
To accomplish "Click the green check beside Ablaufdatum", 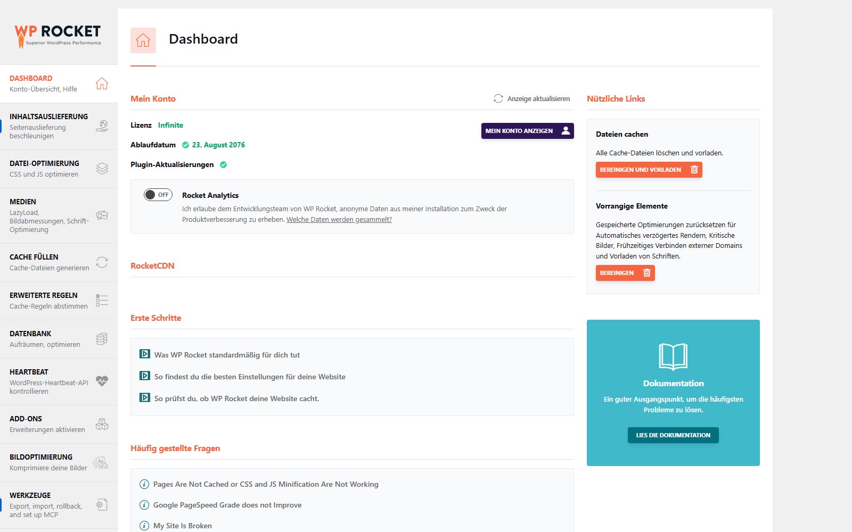I will click(x=185, y=145).
